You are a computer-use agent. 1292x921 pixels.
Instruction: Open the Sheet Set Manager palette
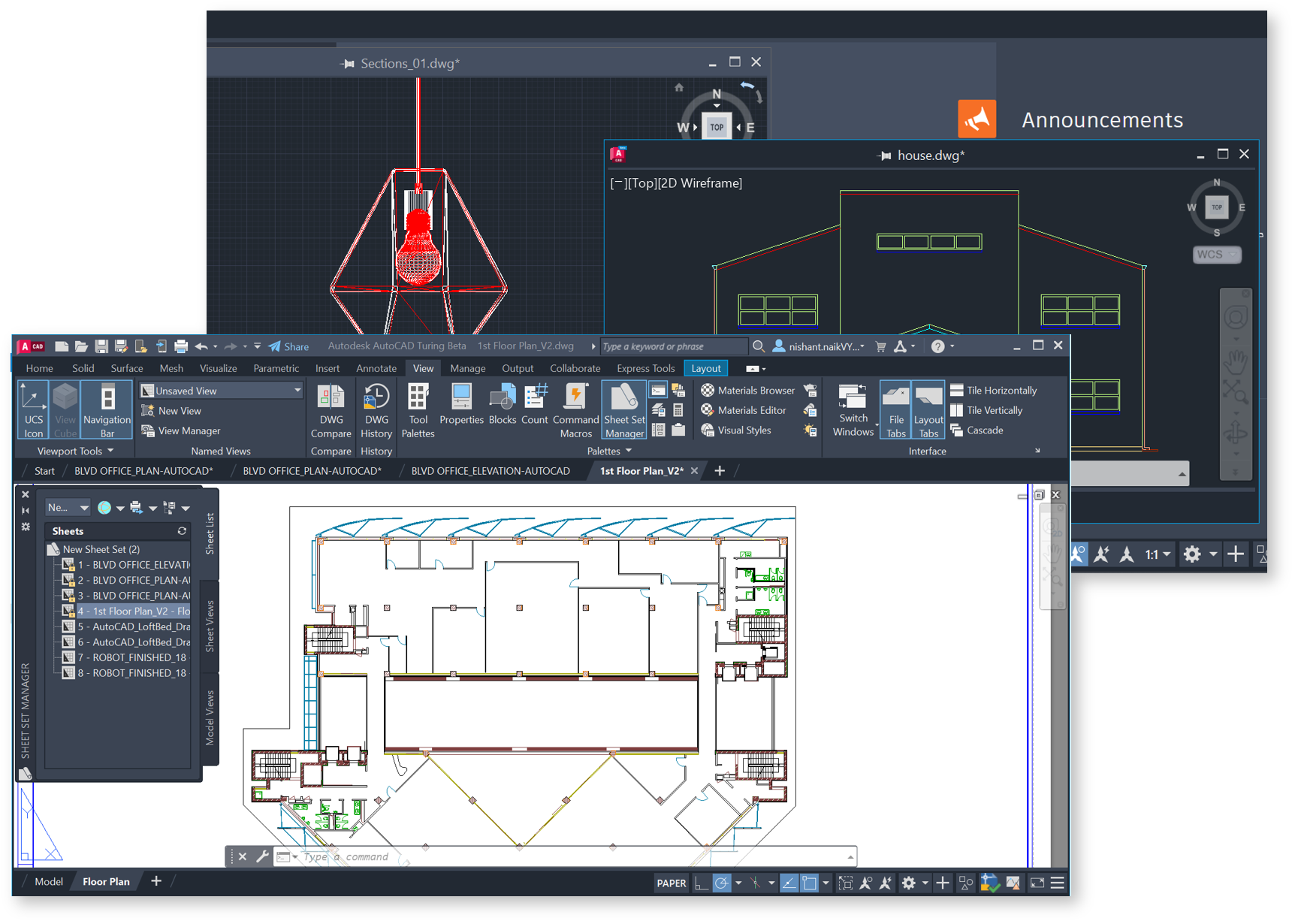pyautogui.click(x=623, y=409)
